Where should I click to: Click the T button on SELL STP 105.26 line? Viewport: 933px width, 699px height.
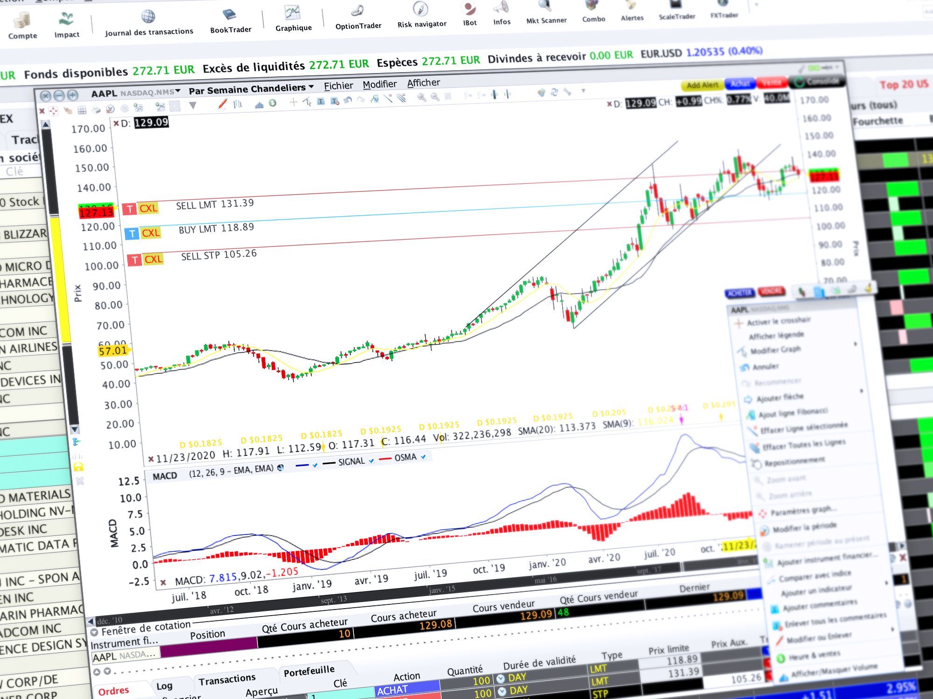[134, 260]
